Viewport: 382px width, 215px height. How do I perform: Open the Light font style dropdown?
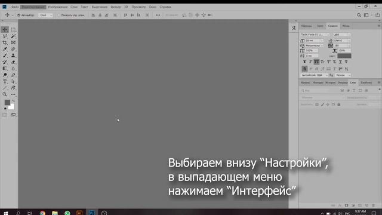tap(341, 35)
